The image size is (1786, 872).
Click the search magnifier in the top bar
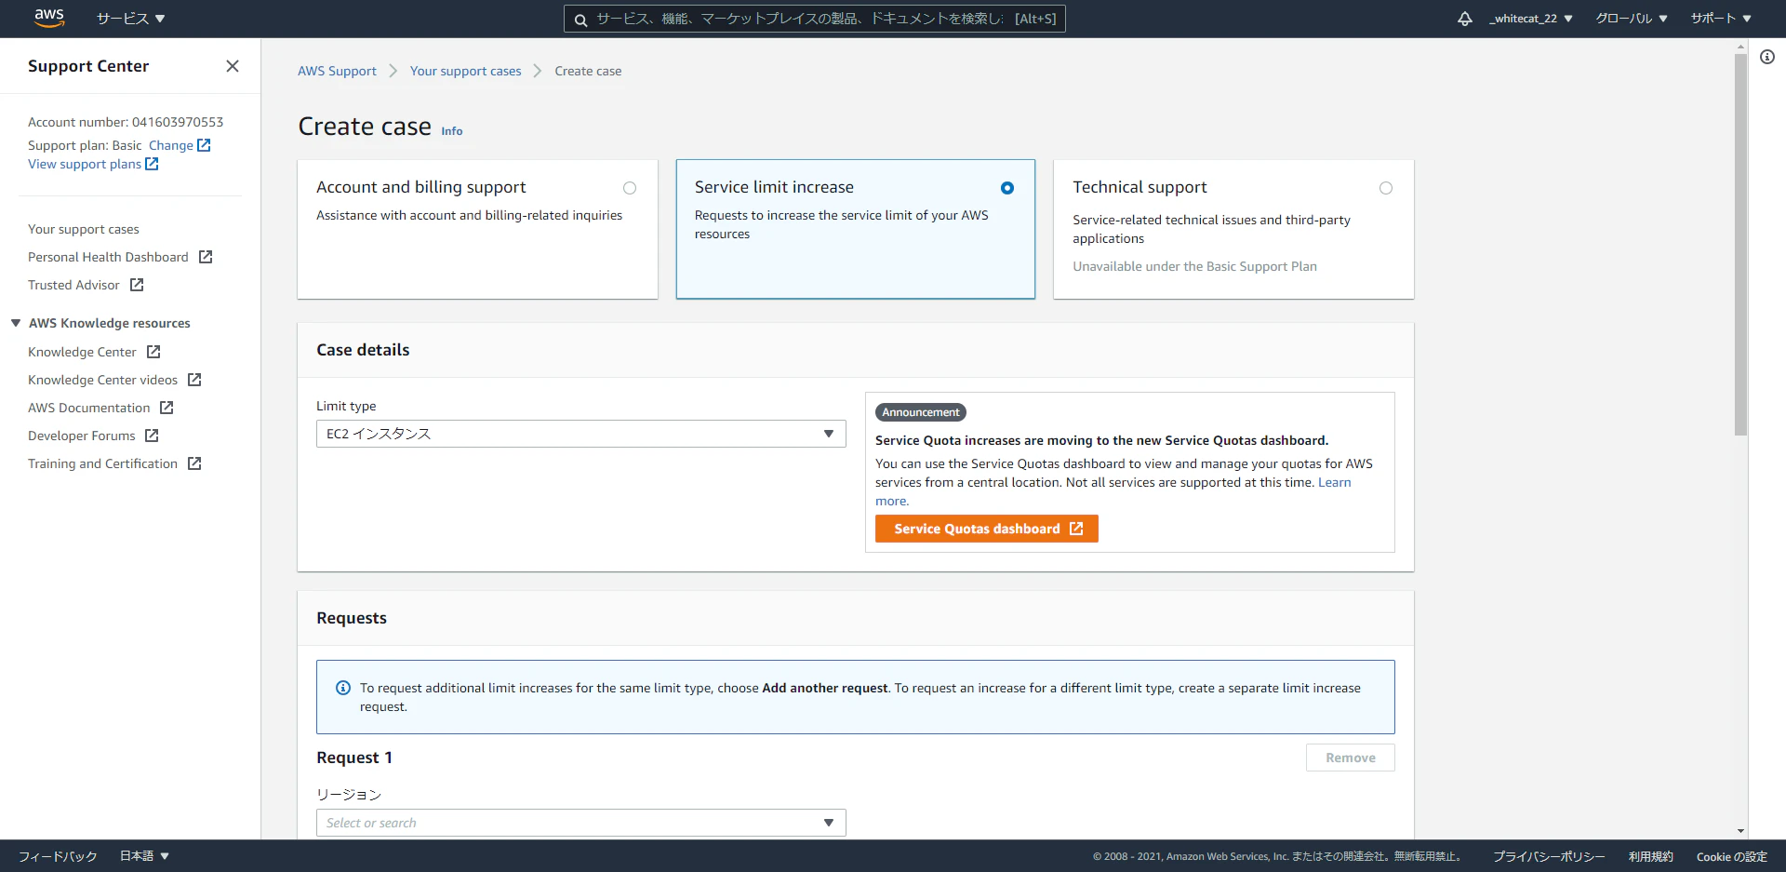pyautogui.click(x=581, y=19)
